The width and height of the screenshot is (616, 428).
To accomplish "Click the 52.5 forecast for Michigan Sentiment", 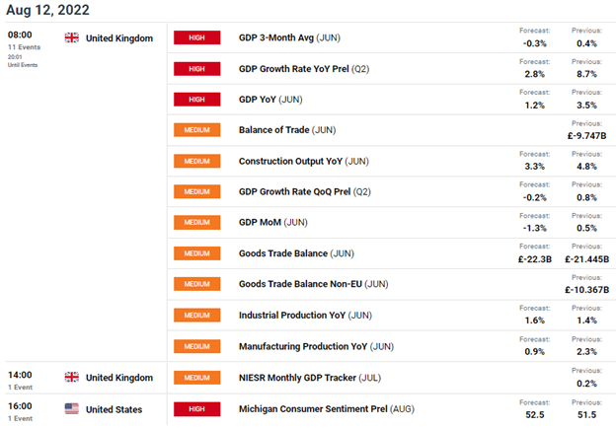I will click(533, 414).
